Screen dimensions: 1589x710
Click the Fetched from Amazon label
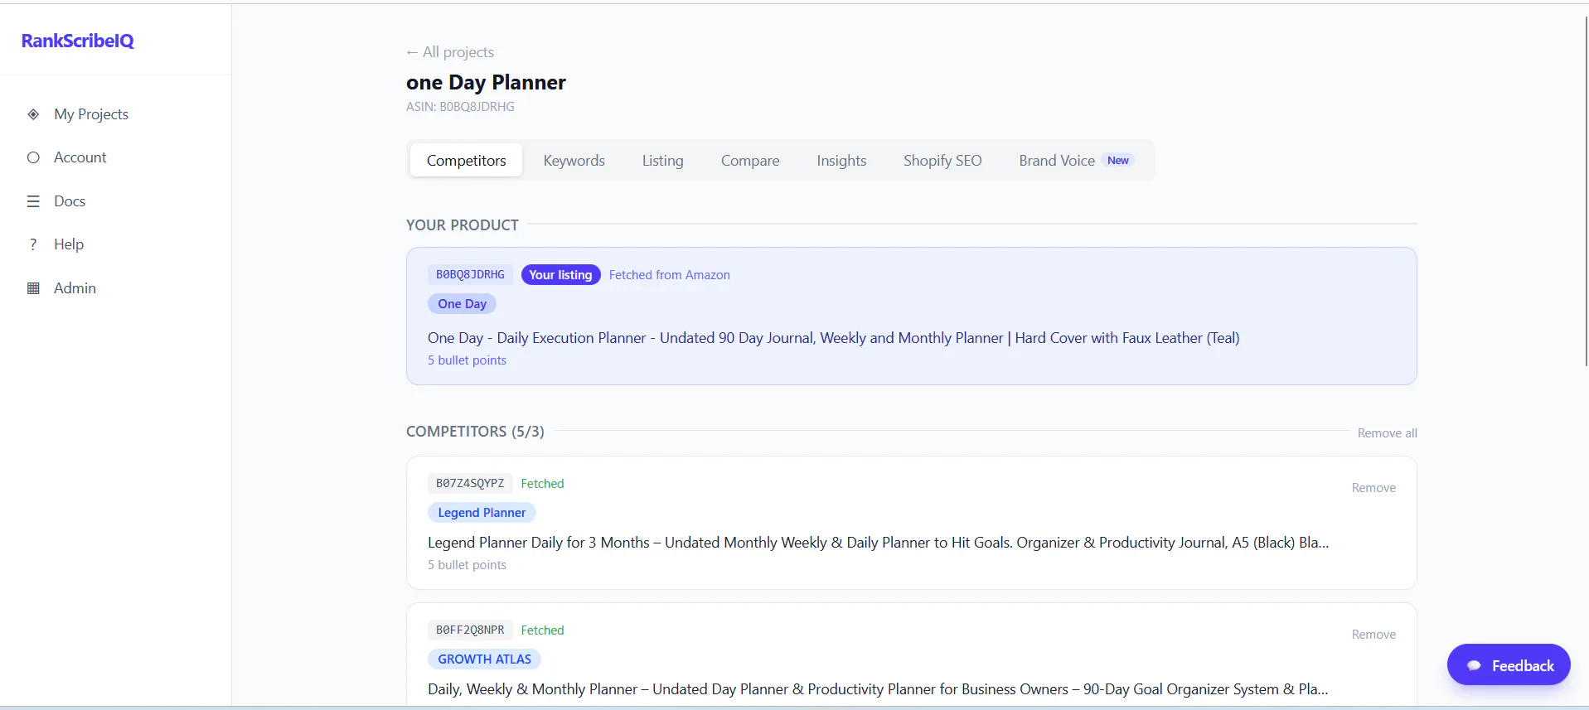click(669, 275)
